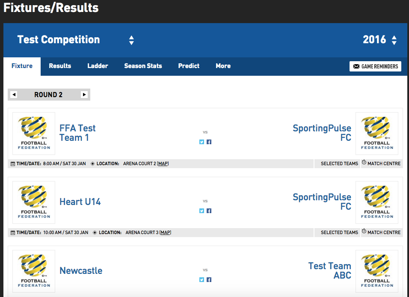
Task: Open the Newcastle team name link
Action: [x=81, y=270]
